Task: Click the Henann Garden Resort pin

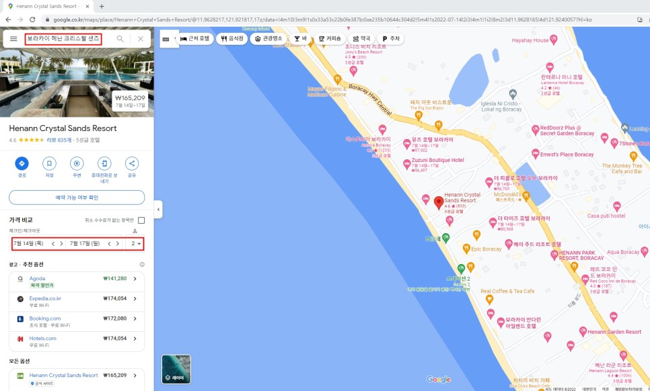Action: pyautogui.click(x=583, y=331)
